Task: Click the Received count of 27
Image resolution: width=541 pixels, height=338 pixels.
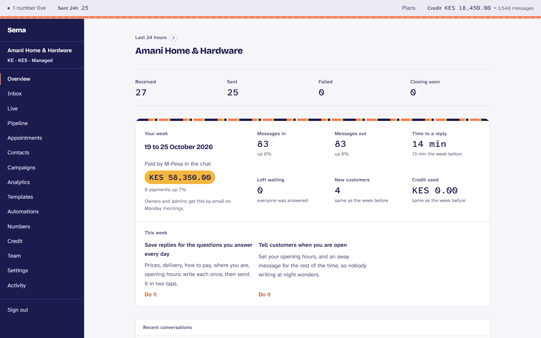Action: pyautogui.click(x=141, y=92)
